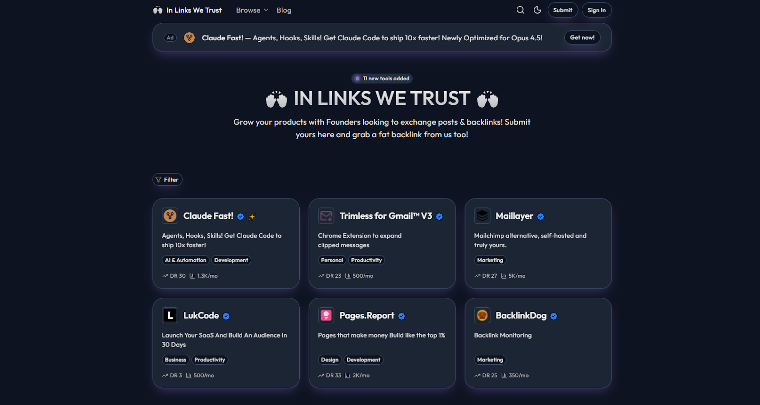This screenshot has height=405, width=760.
Task: Go to In Links We Trust home logo
Action: pos(188,10)
